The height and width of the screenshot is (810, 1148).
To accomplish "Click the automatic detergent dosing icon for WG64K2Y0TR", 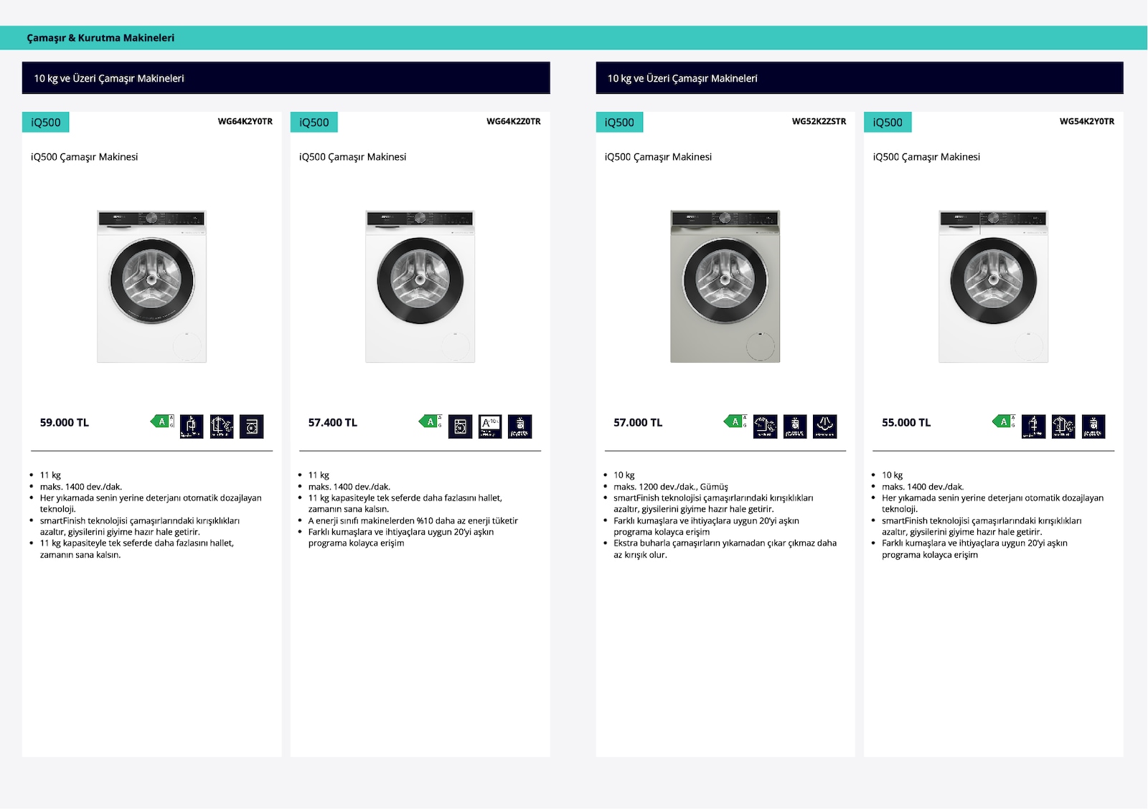I will pos(192,427).
